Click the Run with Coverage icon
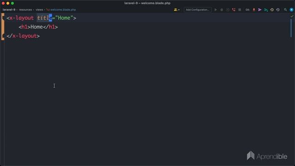Viewport: 295px width, 166px height. click(228, 10)
